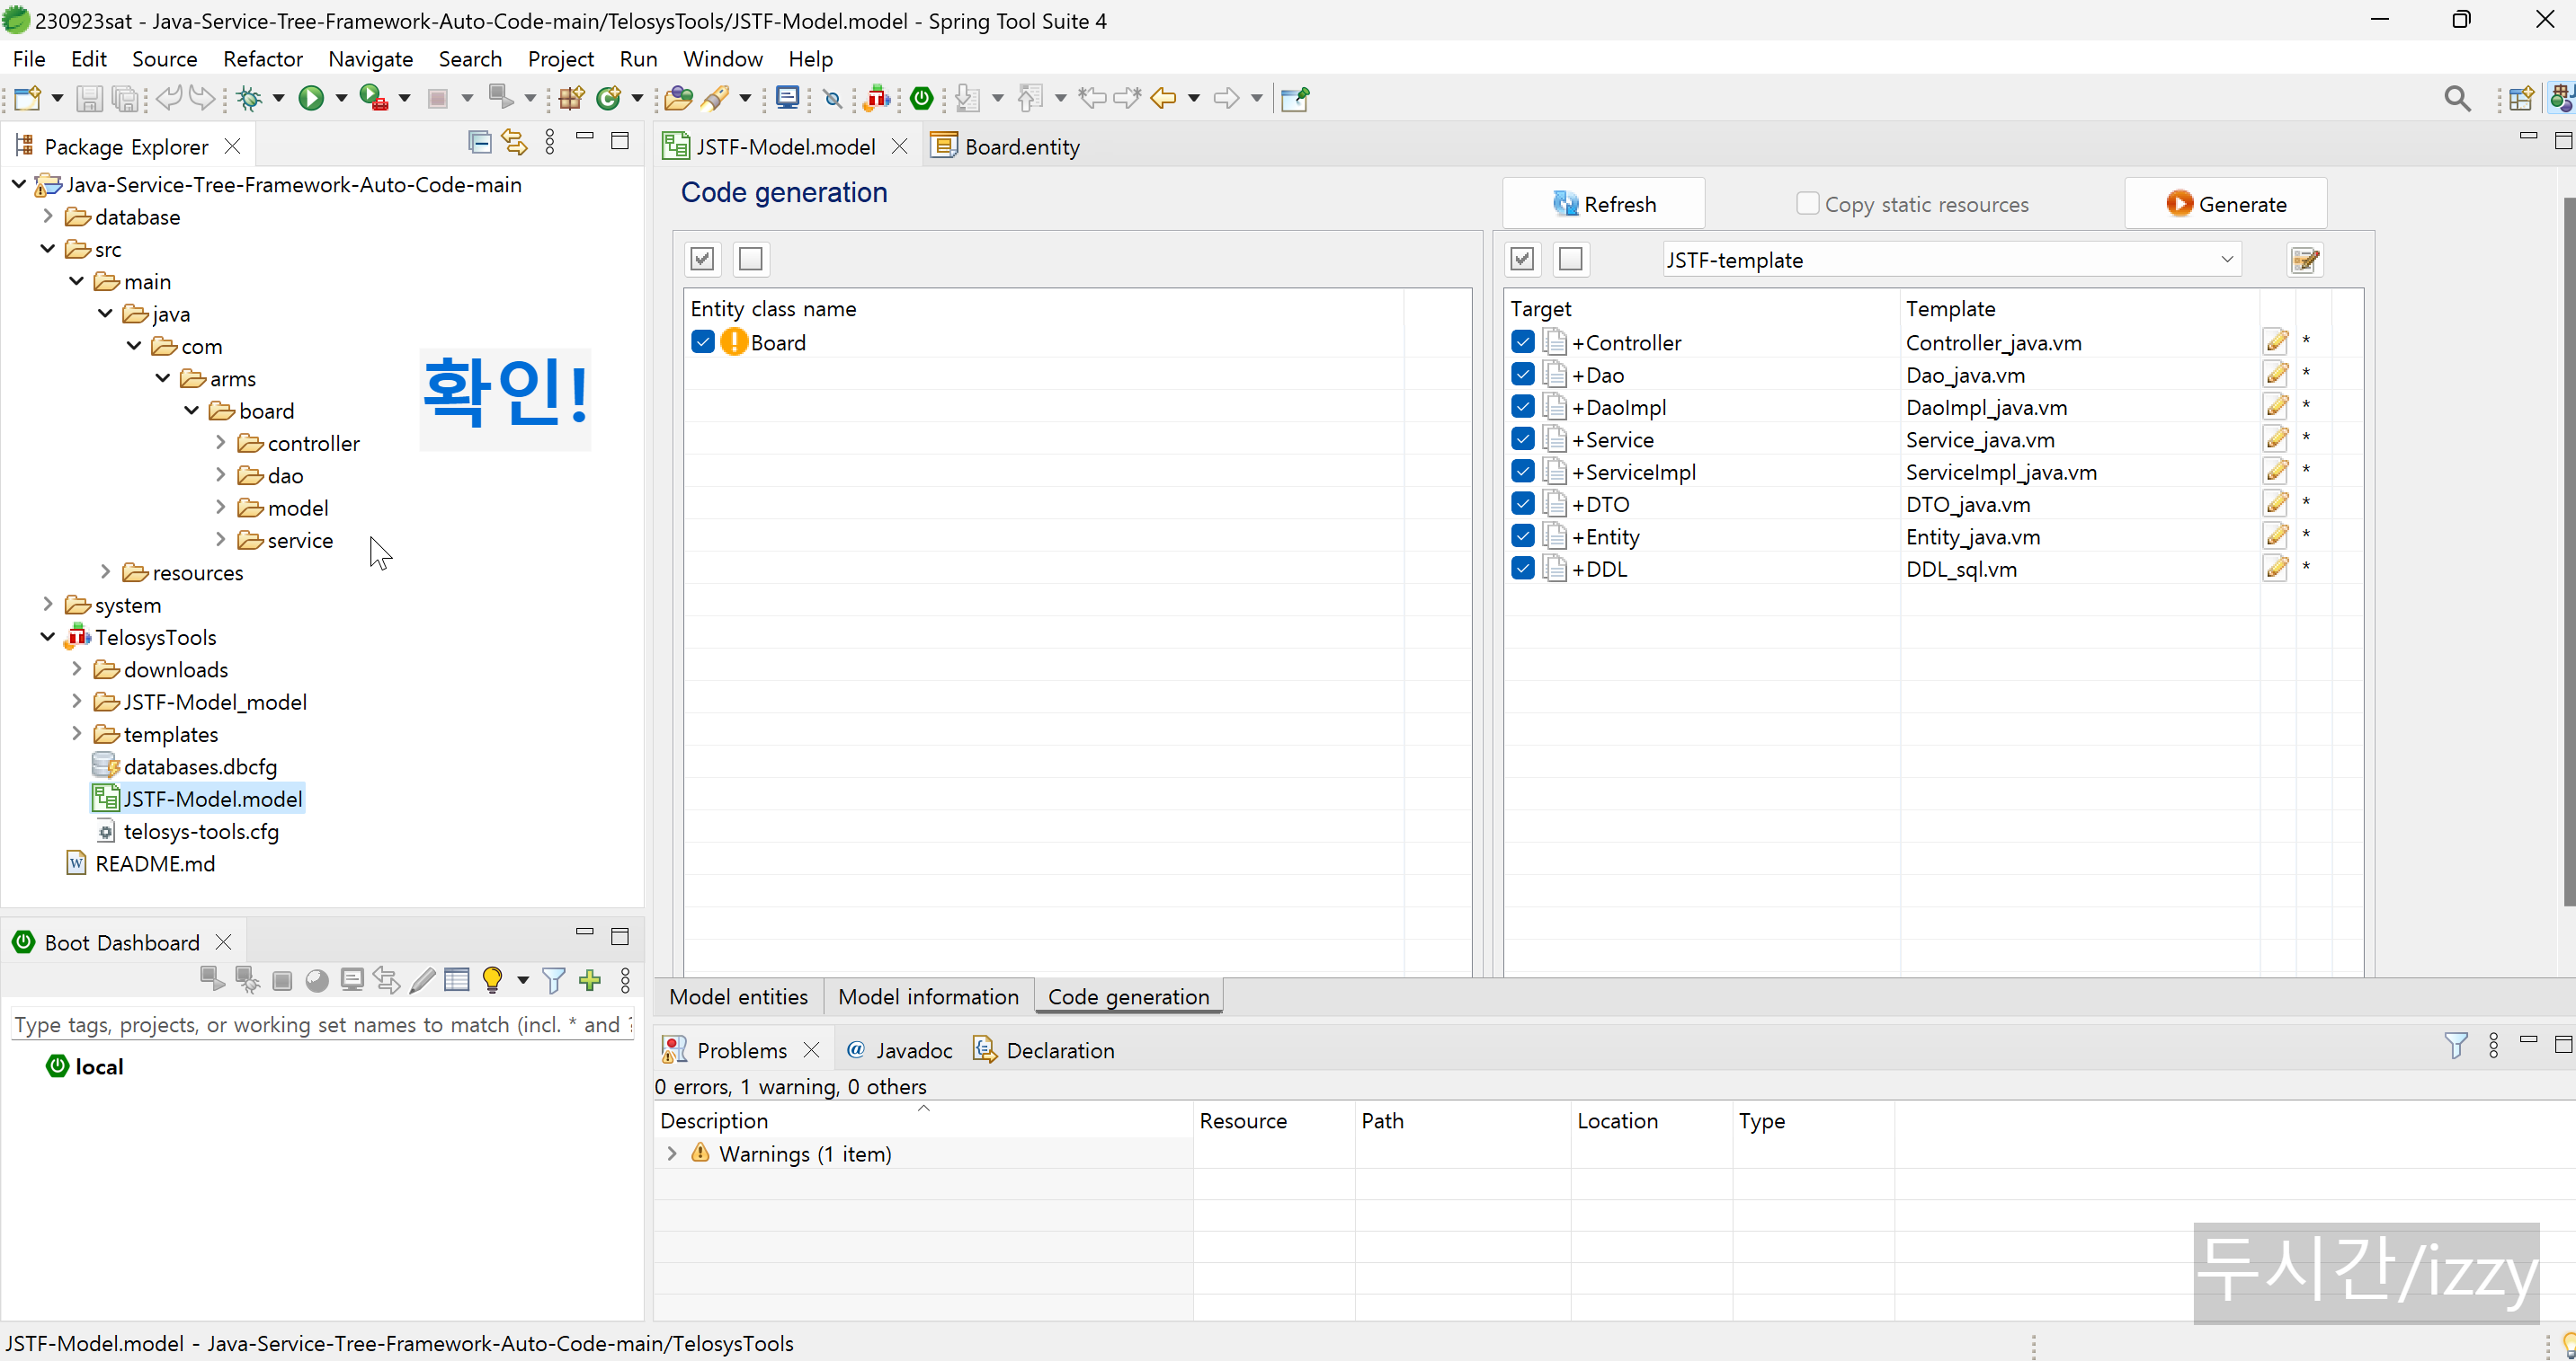Image resolution: width=2576 pixels, height=1361 pixels.
Task: Select all entities button
Action: 703,260
